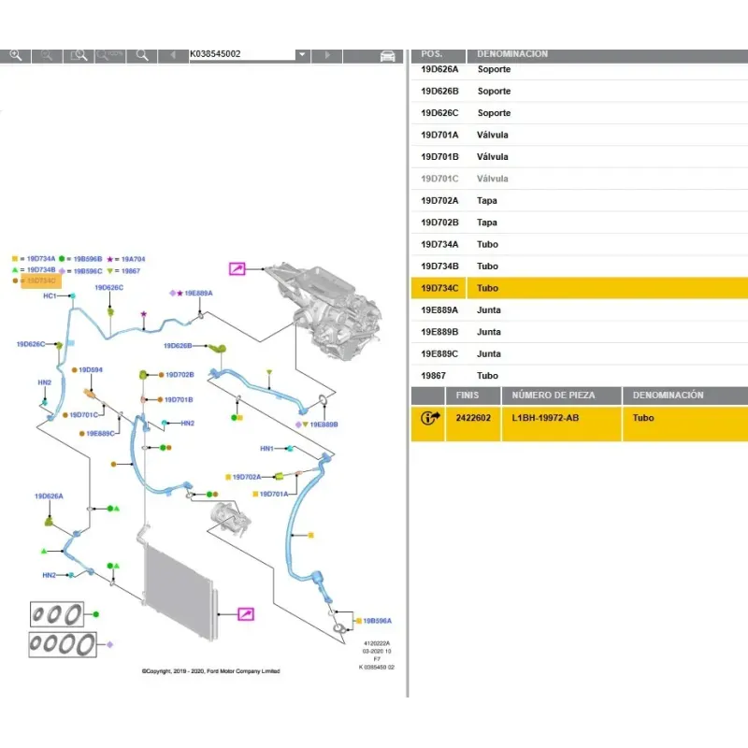Viewport: 748px width, 748px height.
Task: Click the 19D594 label in the diagram
Action: click(91, 370)
